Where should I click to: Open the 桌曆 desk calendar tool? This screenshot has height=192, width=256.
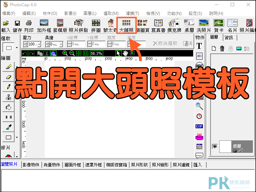pos(189,26)
